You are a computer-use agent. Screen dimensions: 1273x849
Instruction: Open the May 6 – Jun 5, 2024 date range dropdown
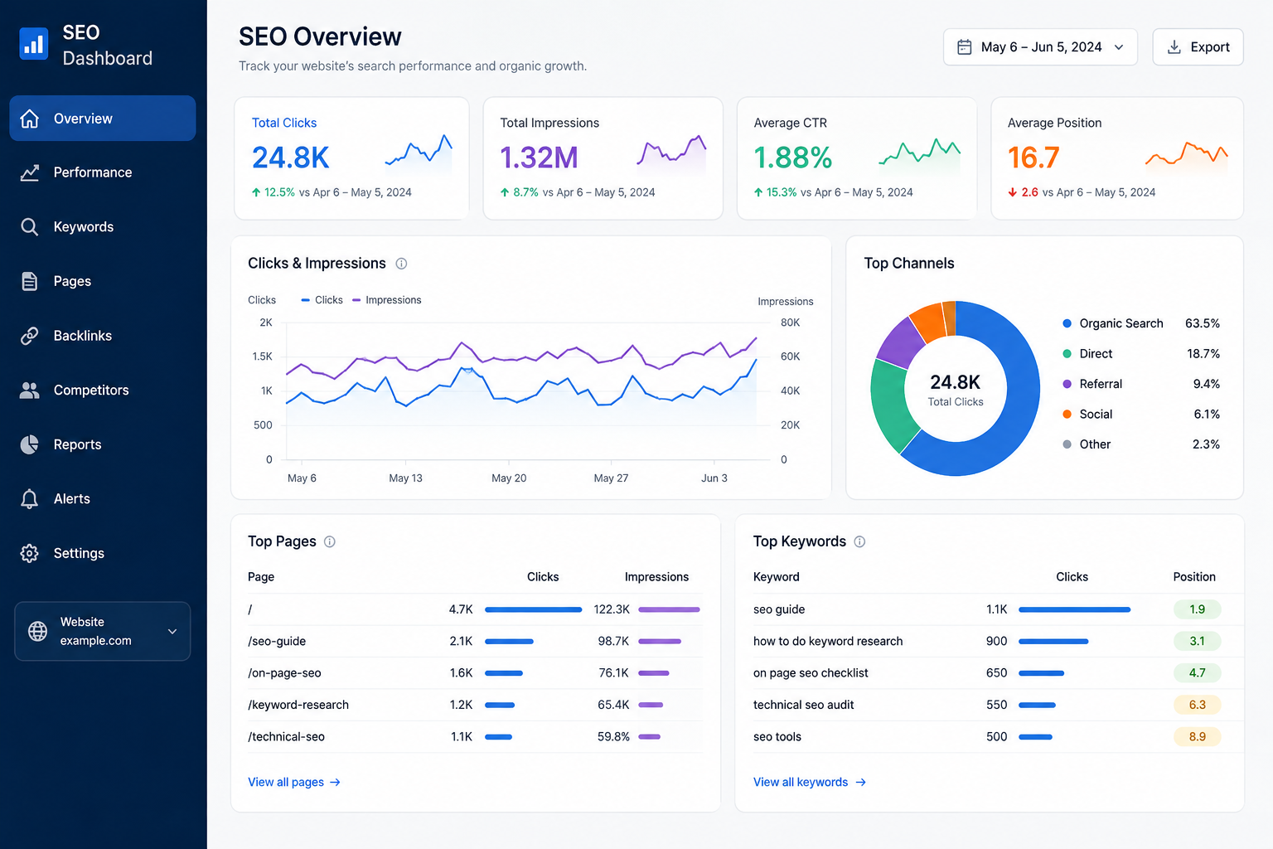click(x=1040, y=47)
